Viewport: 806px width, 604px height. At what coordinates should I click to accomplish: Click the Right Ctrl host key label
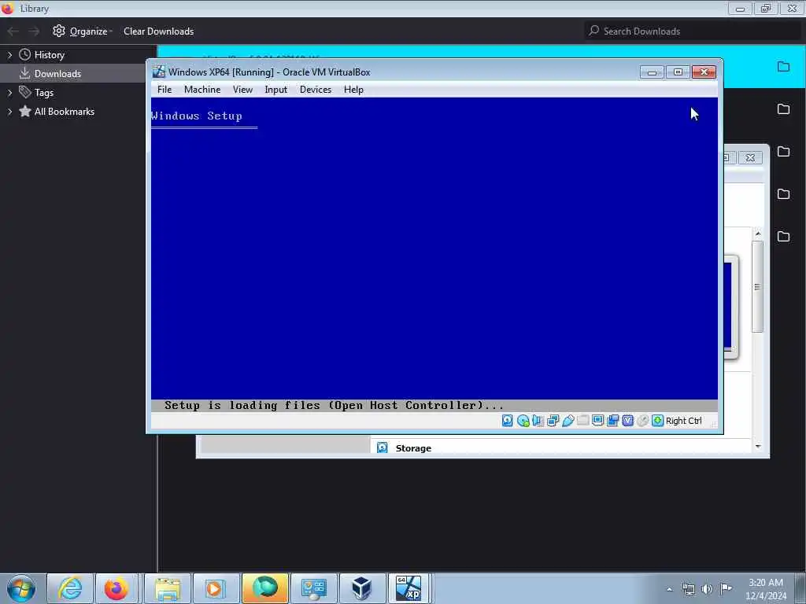pyautogui.click(x=684, y=421)
